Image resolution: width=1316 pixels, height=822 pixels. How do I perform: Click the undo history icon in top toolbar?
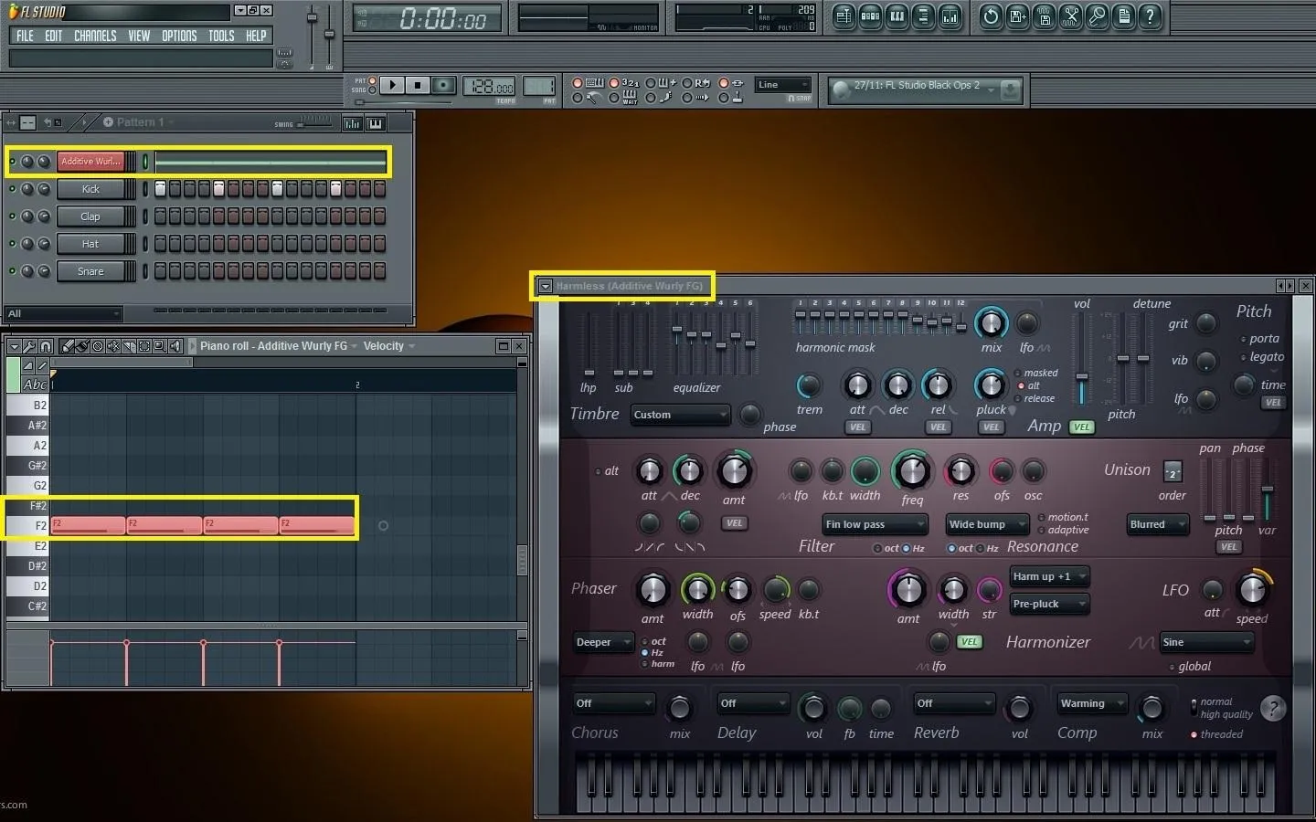[991, 16]
